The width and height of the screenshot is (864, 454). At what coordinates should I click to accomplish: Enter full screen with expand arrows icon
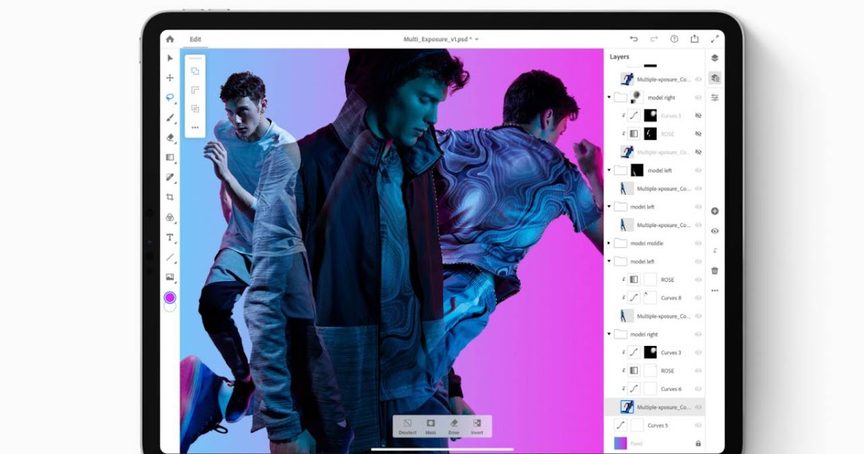click(x=715, y=39)
